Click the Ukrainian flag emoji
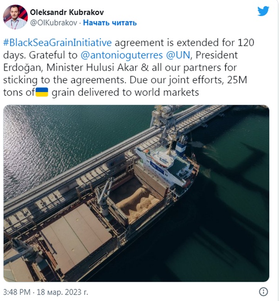The image size is (279, 301). 42,92
